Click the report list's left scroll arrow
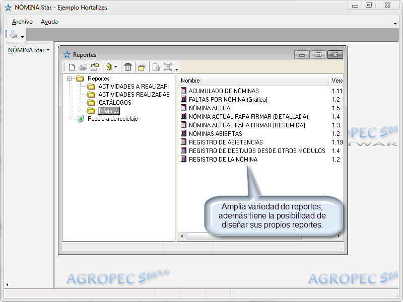This screenshot has height=302, width=403. point(182,236)
